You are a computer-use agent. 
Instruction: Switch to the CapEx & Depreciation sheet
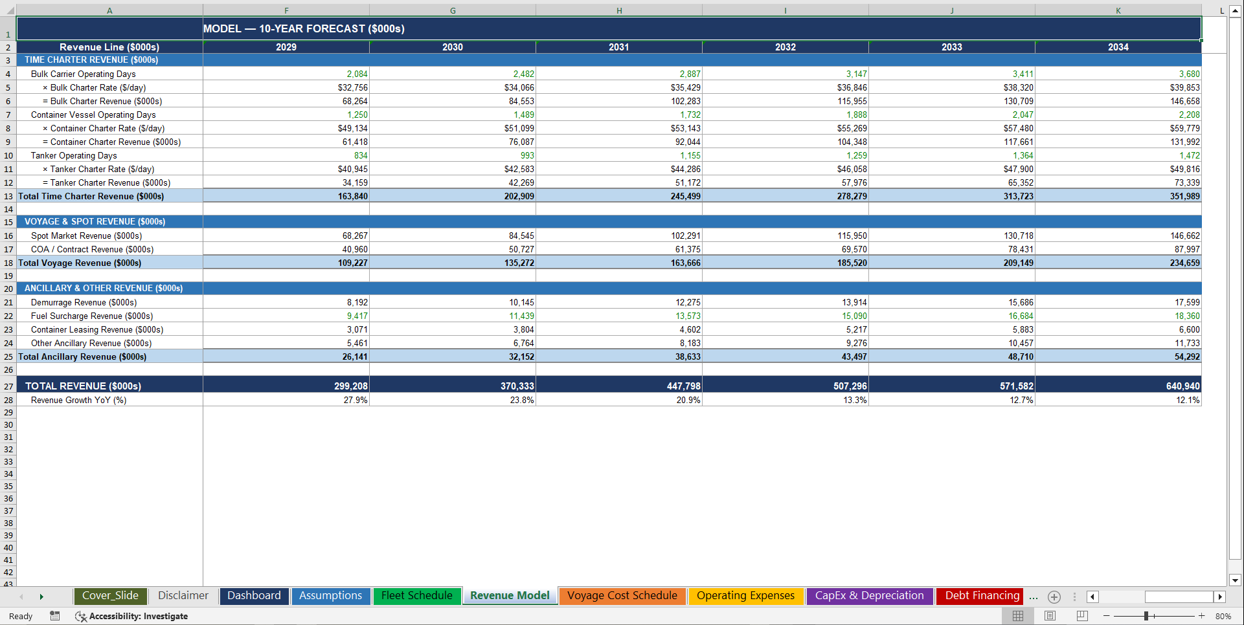click(869, 596)
